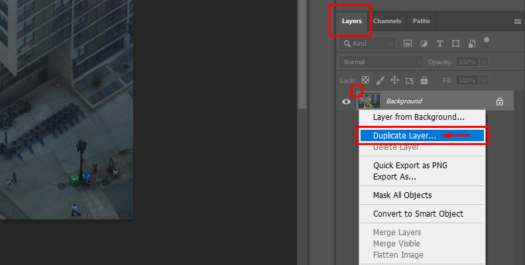525x265 pixels.
Task: Lock transparent pixels icon
Action: pyautogui.click(x=366, y=80)
